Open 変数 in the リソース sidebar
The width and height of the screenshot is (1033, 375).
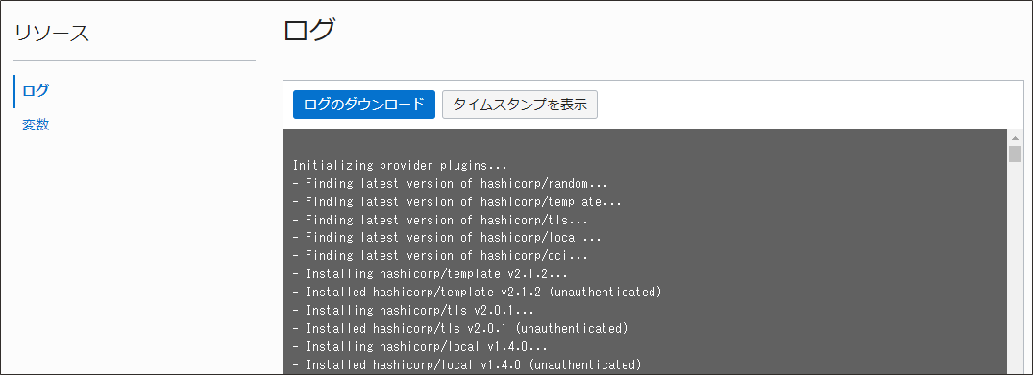tap(36, 125)
